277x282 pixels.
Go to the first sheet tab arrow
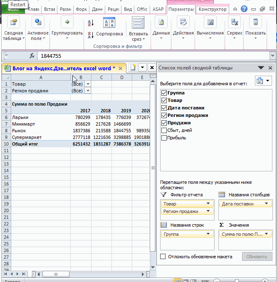point(5,274)
